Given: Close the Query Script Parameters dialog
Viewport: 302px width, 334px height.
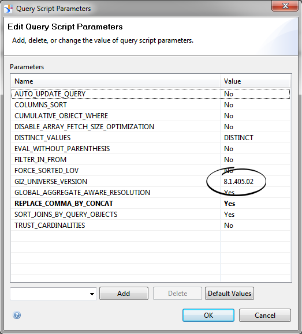Looking at the screenshot, I should tap(285, 6).
